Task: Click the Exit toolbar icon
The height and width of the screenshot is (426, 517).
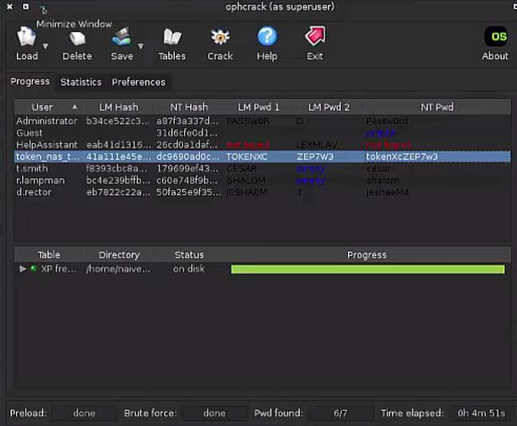Action: click(x=315, y=37)
